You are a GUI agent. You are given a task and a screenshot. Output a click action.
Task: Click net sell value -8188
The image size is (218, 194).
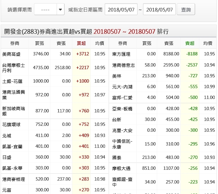pos(192,54)
